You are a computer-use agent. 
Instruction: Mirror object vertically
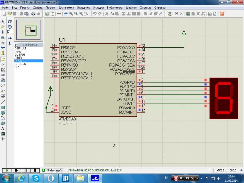coord(10,44)
